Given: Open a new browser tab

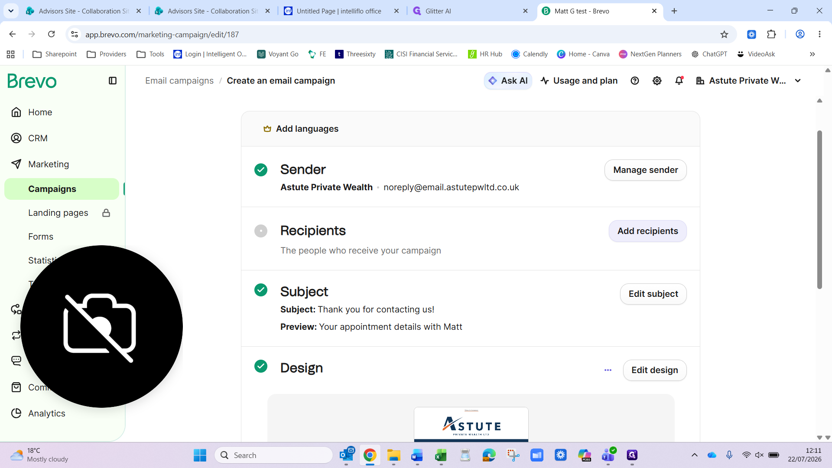Looking at the screenshot, I should coord(674,11).
